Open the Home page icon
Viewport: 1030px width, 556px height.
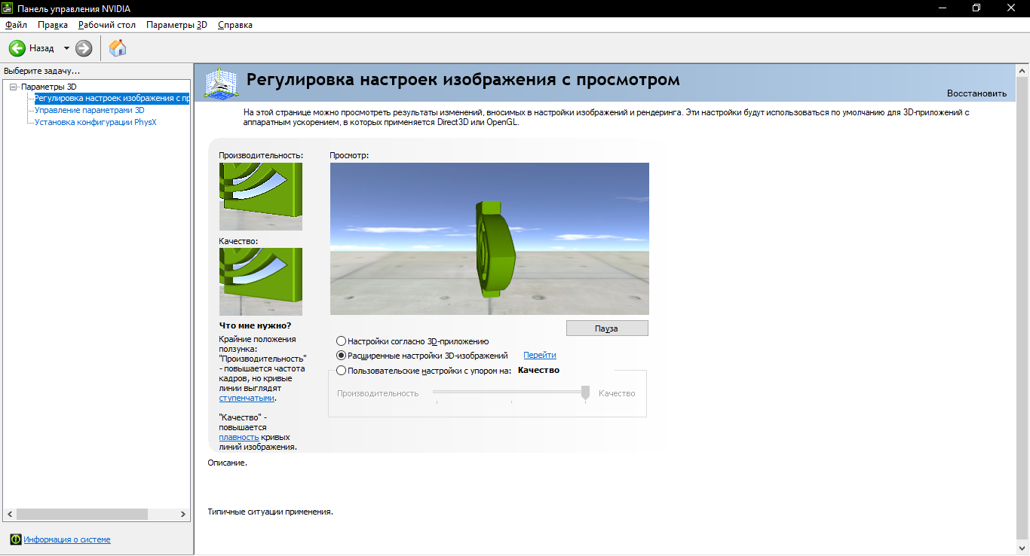[x=118, y=48]
